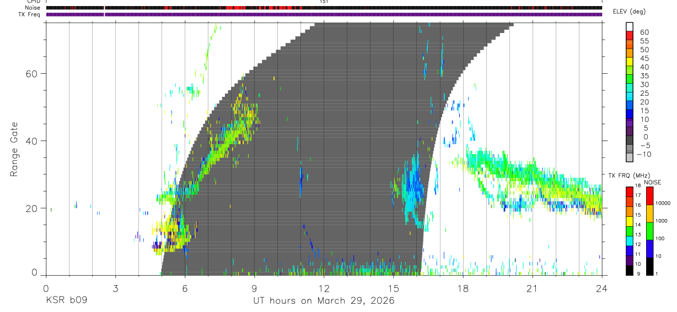Click the red segment of NOISE color bar

click(x=649, y=196)
